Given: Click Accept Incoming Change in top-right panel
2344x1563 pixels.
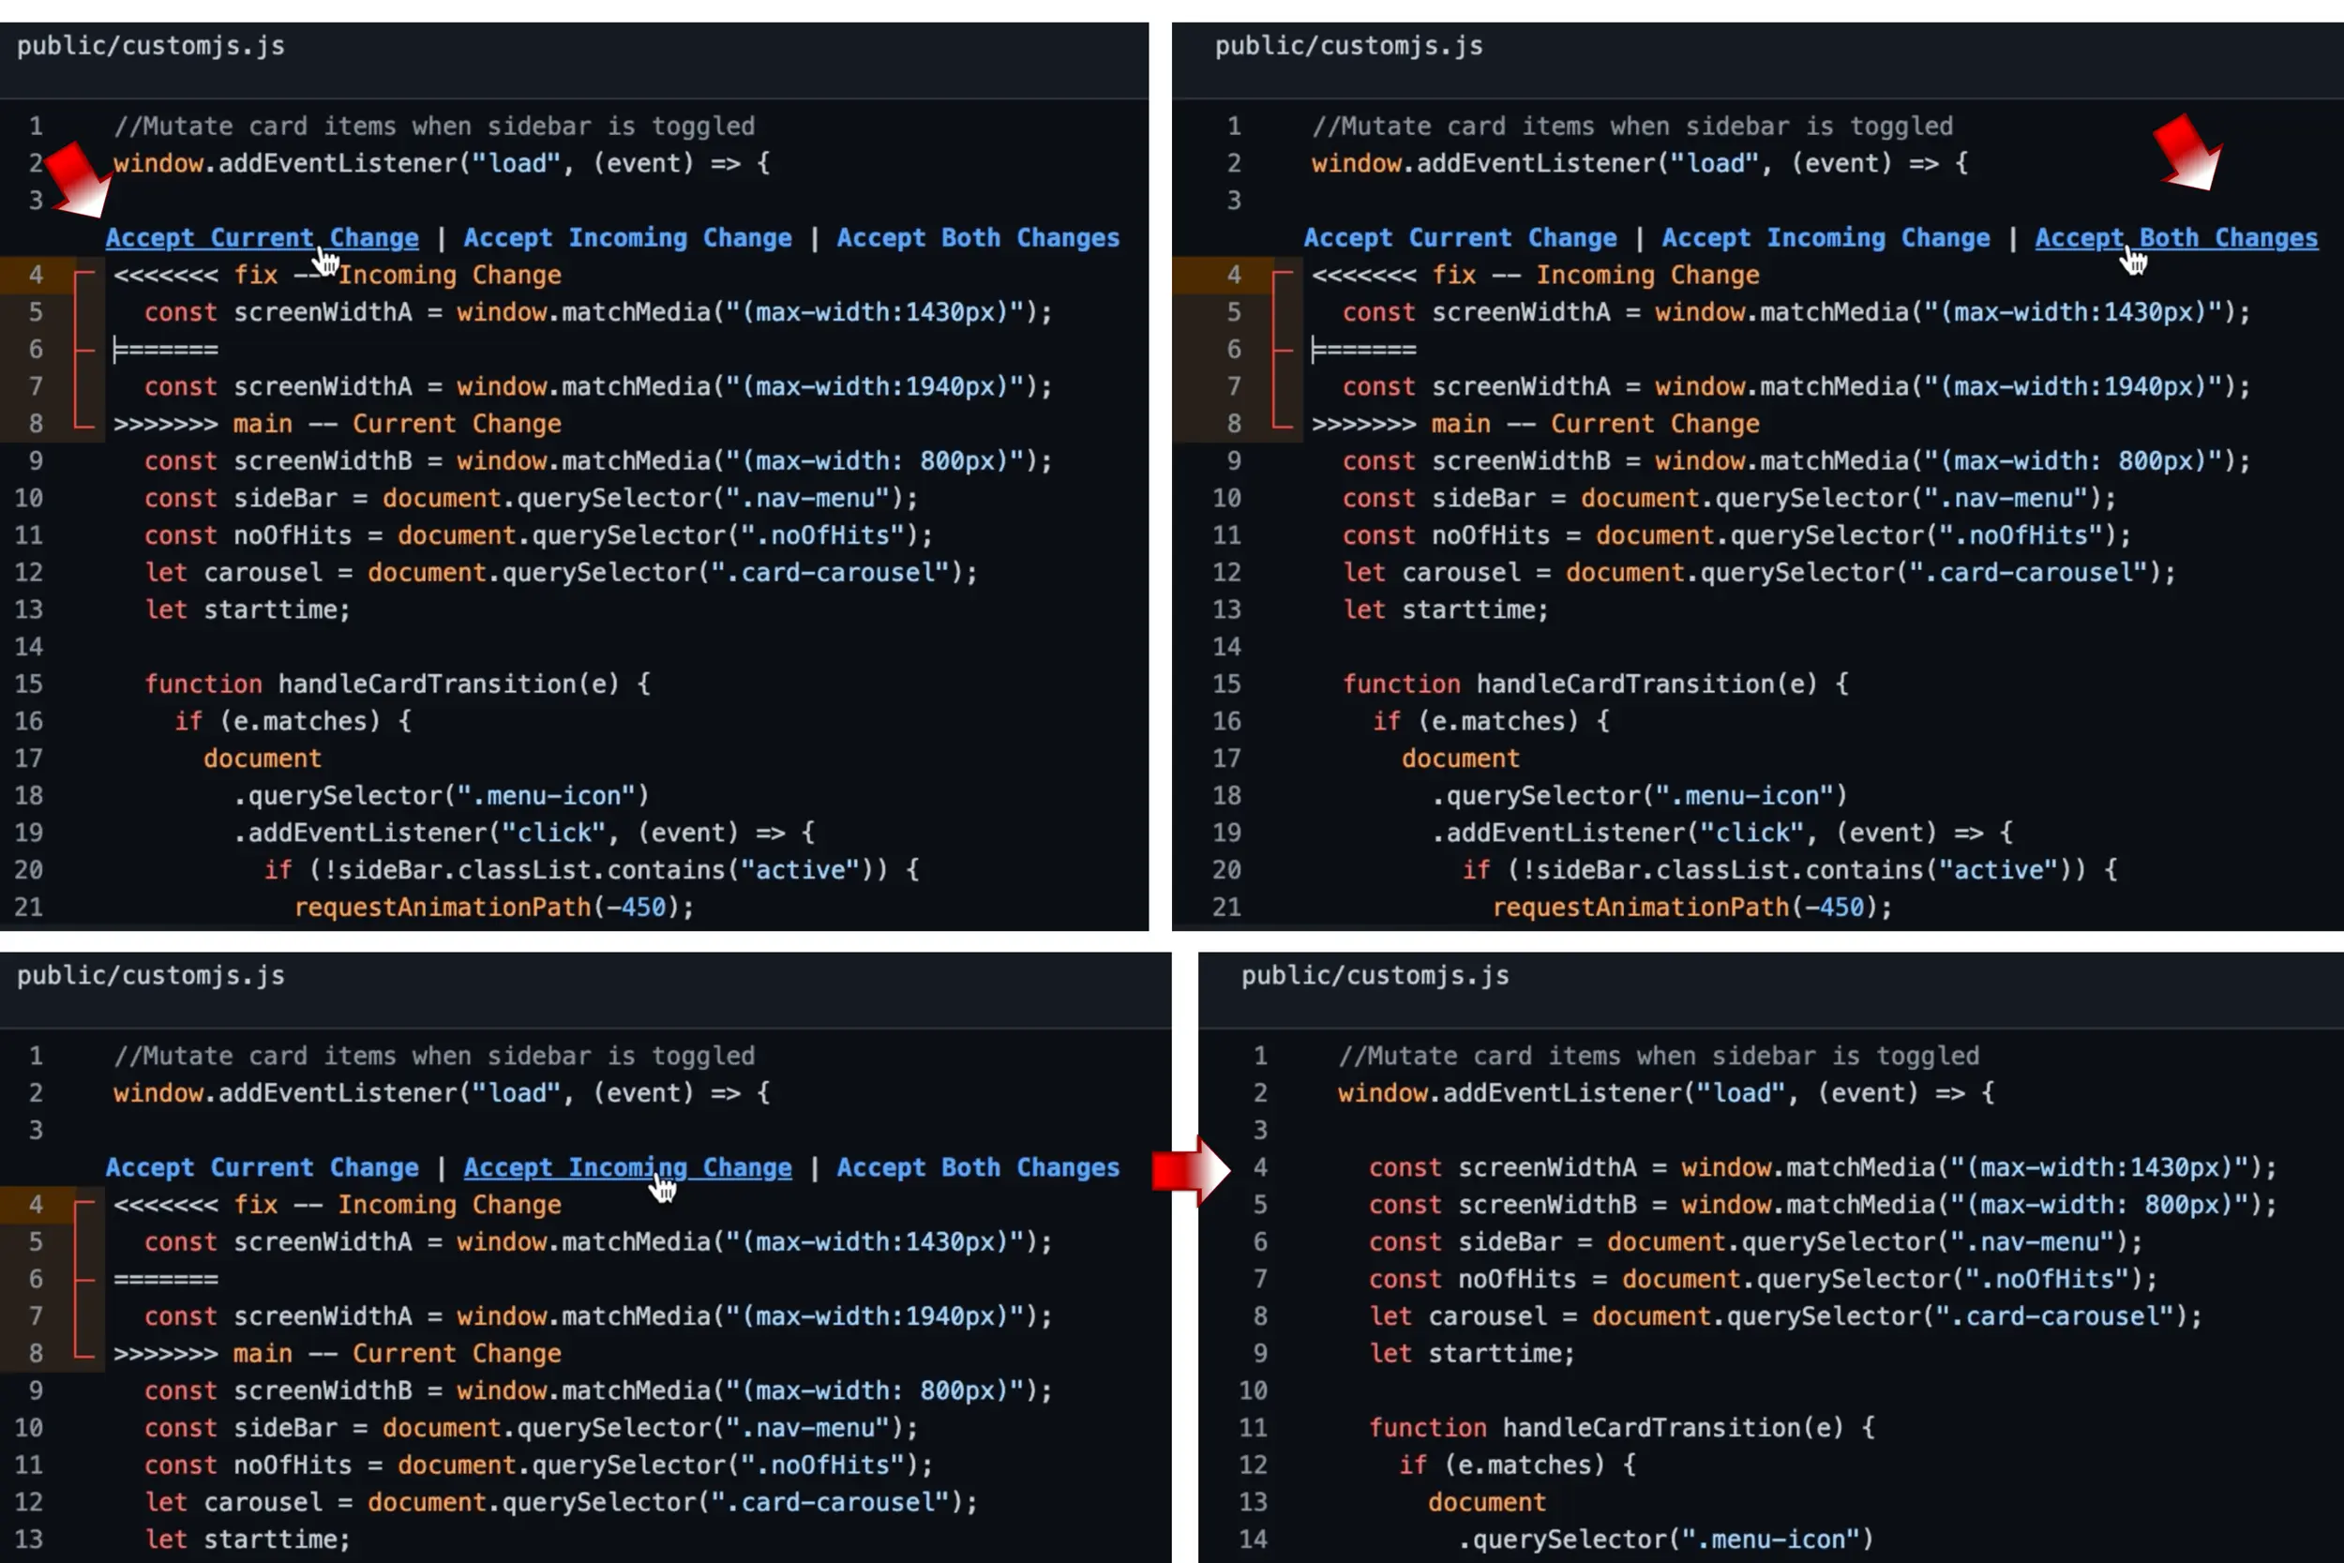Looking at the screenshot, I should [1825, 237].
